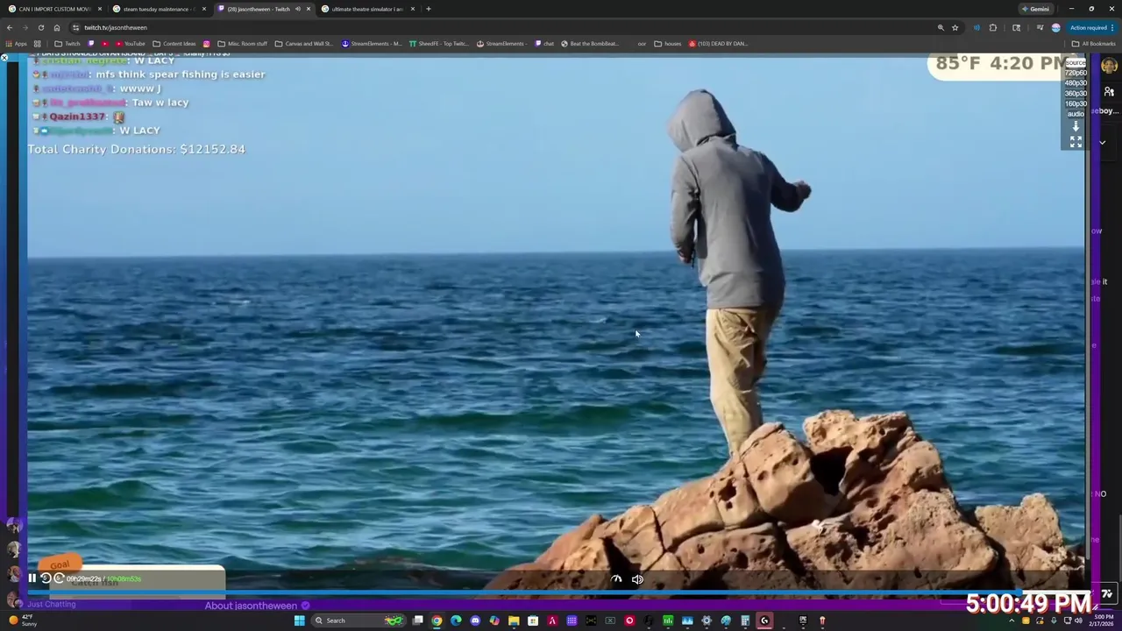The image size is (1122, 631).
Task: Open the Canvas and Wall St... bookmarks folder
Action: click(x=303, y=44)
